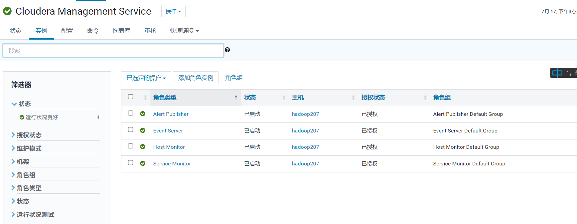
Task: Toggle the 角色类型 ascending sort arrow
Action: tap(236, 97)
